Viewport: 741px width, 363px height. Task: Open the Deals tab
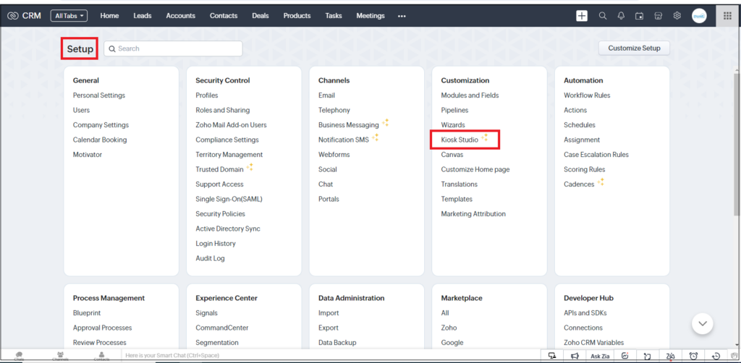pyautogui.click(x=261, y=16)
